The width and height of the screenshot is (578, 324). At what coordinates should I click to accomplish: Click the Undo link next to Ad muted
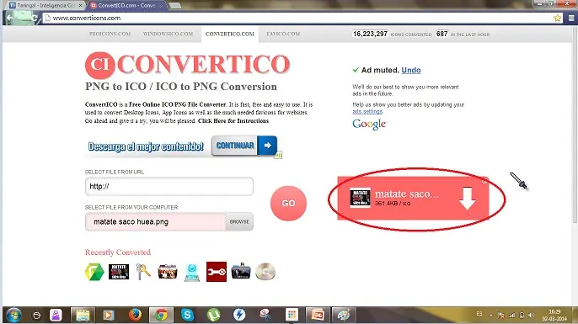tap(411, 70)
